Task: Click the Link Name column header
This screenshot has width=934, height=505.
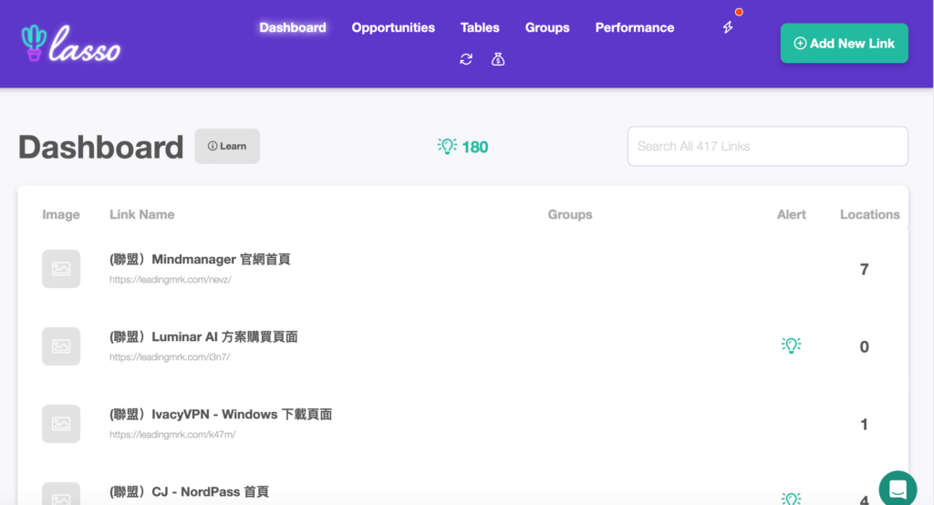Action: [x=141, y=214]
